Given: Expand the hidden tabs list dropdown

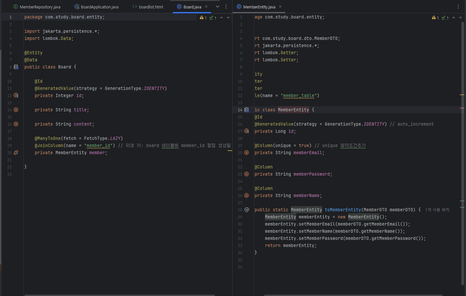Looking at the screenshot, I should point(218,6).
